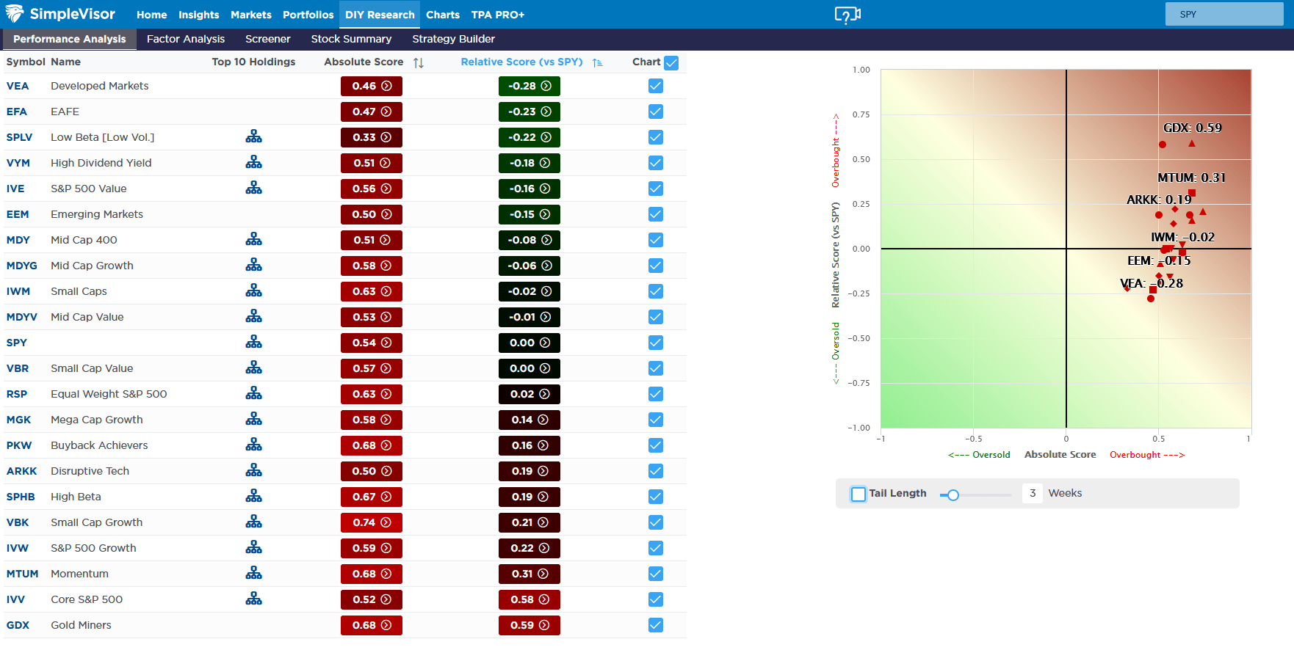Open holdings icon for SPY row
Viewport: 1294px width, 650px height.
click(253, 343)
